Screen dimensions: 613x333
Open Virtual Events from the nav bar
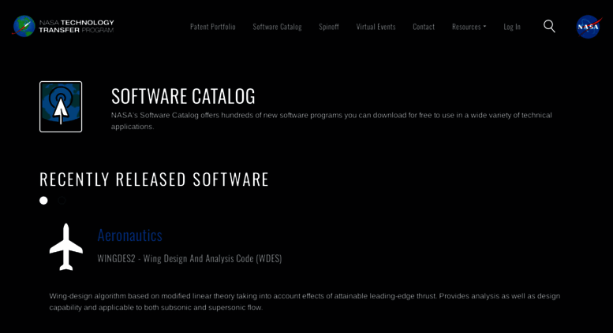coord(376,27)
